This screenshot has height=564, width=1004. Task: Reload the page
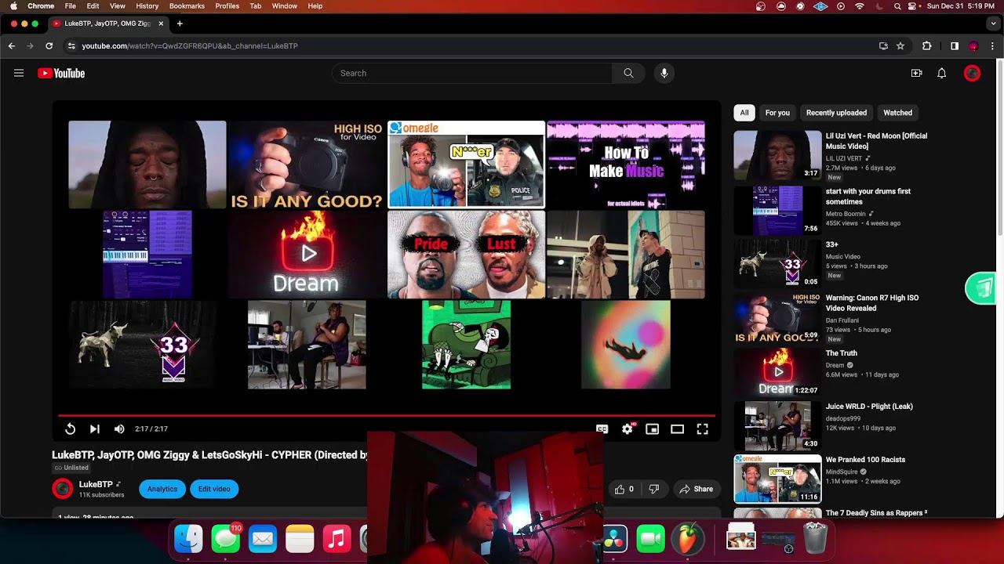pos(49,45)
